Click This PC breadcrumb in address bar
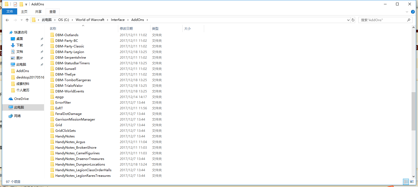The image size is (418, 187). [x=46, y=20]
